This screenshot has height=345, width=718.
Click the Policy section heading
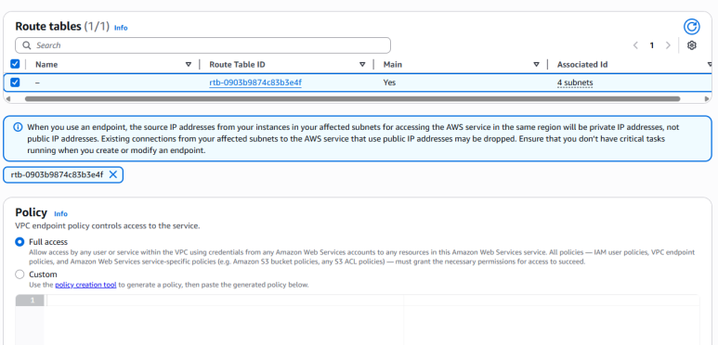pos(32,212)
